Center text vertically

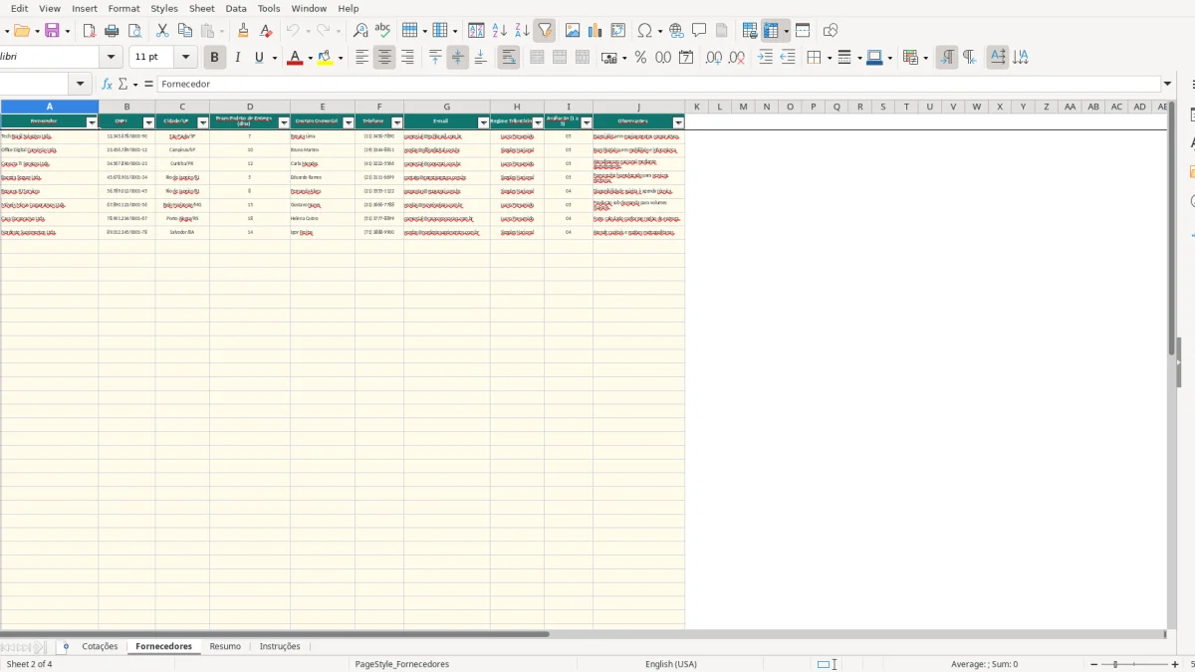point(458,58)
